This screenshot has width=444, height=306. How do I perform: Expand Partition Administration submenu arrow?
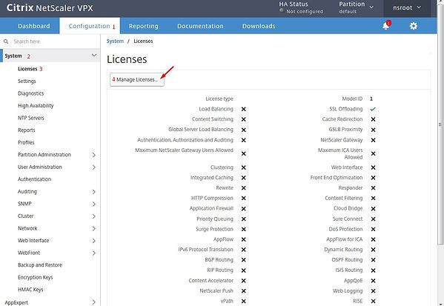click(x=94, y=155)
